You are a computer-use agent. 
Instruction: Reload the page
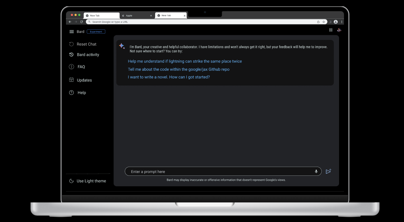(x=81, y=22)
